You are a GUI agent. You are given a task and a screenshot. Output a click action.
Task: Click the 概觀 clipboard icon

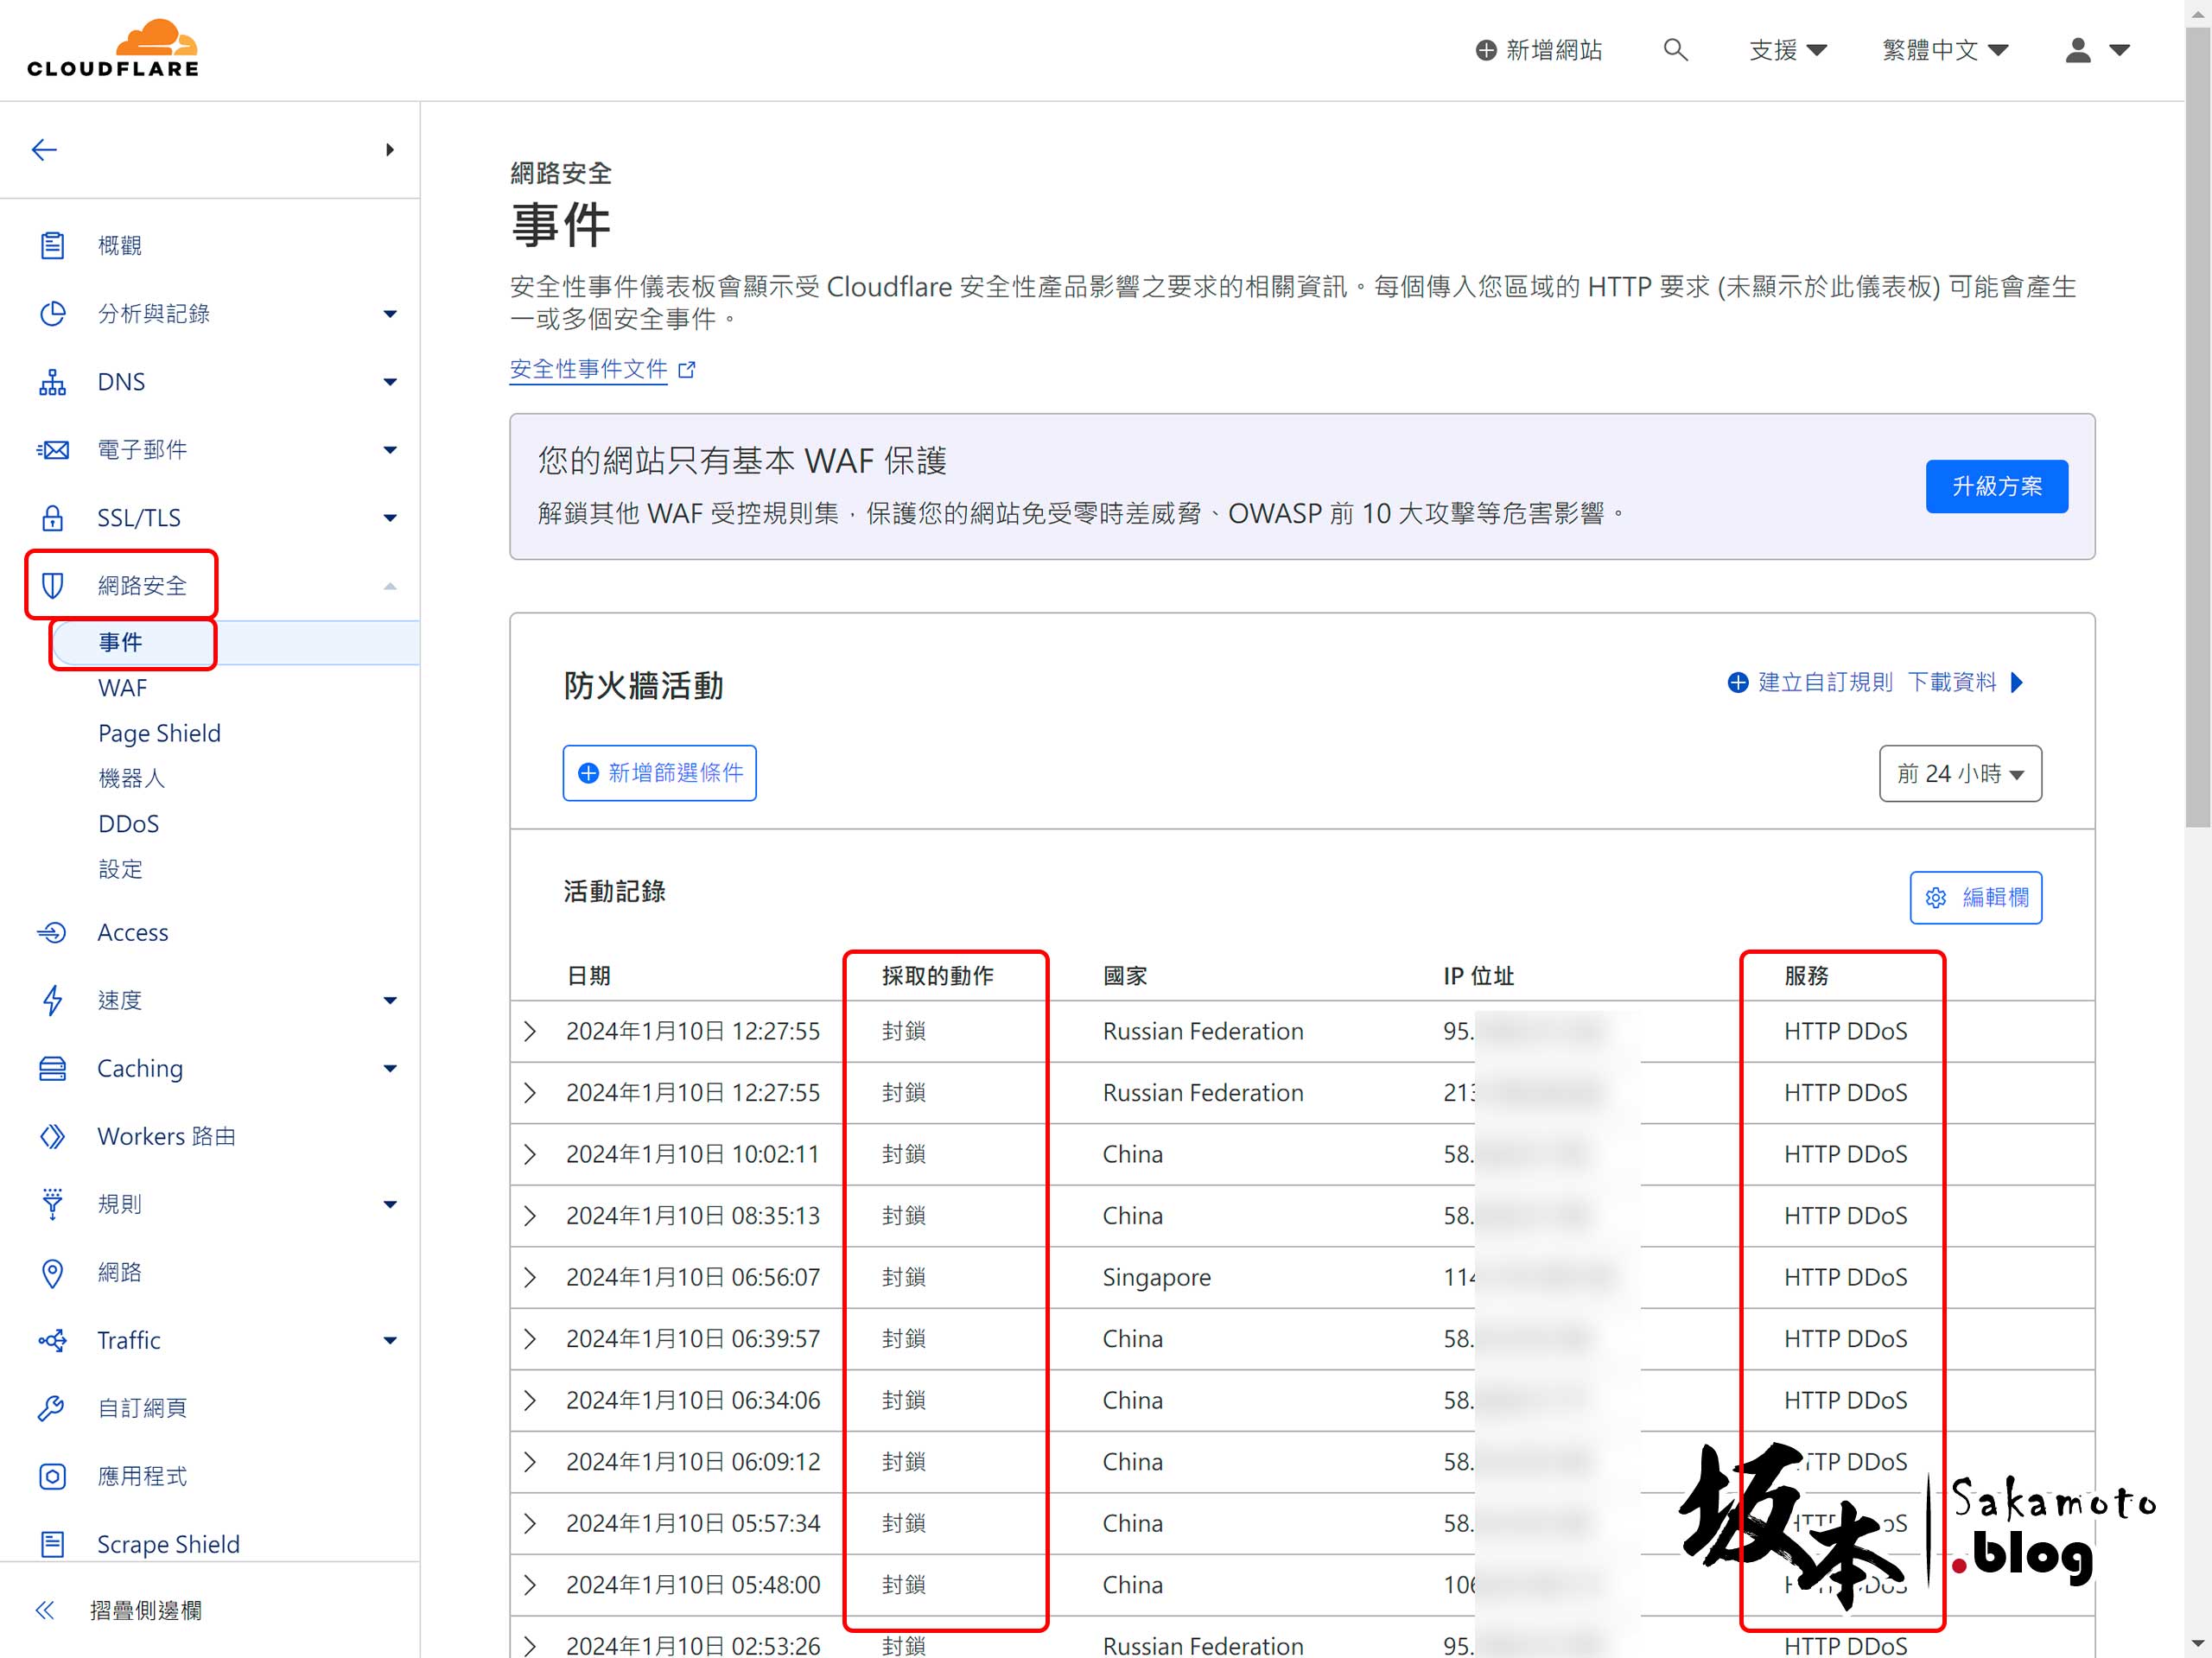[52, 245]
